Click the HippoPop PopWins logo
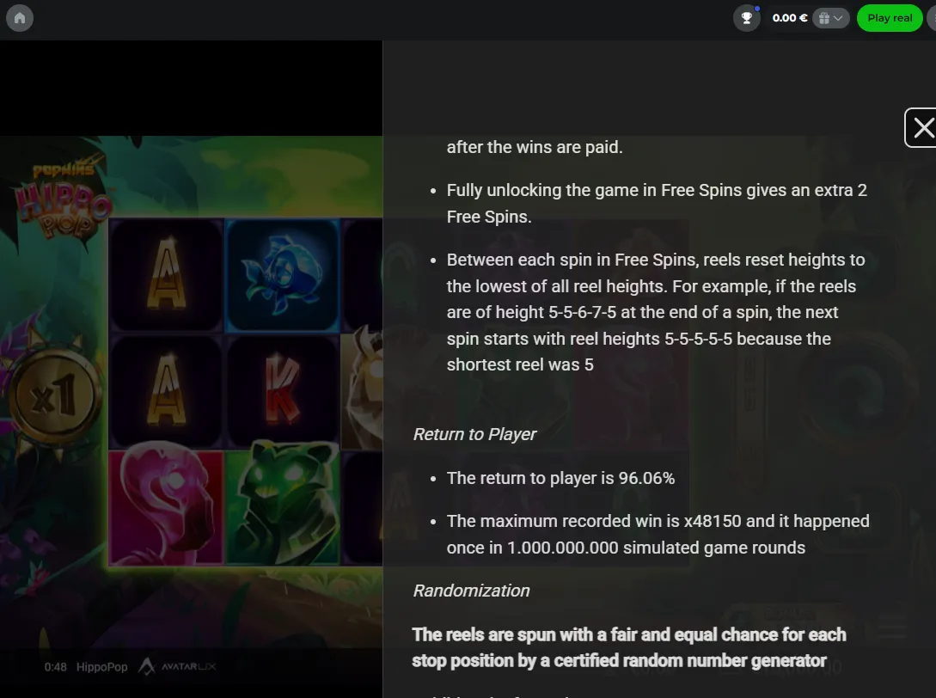The width and height of the screenshot is (936, 698). [62, 201]
